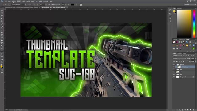Toggle Quick Mask mode in toolbox
The image size is (197, 111).
pos(2,70)
